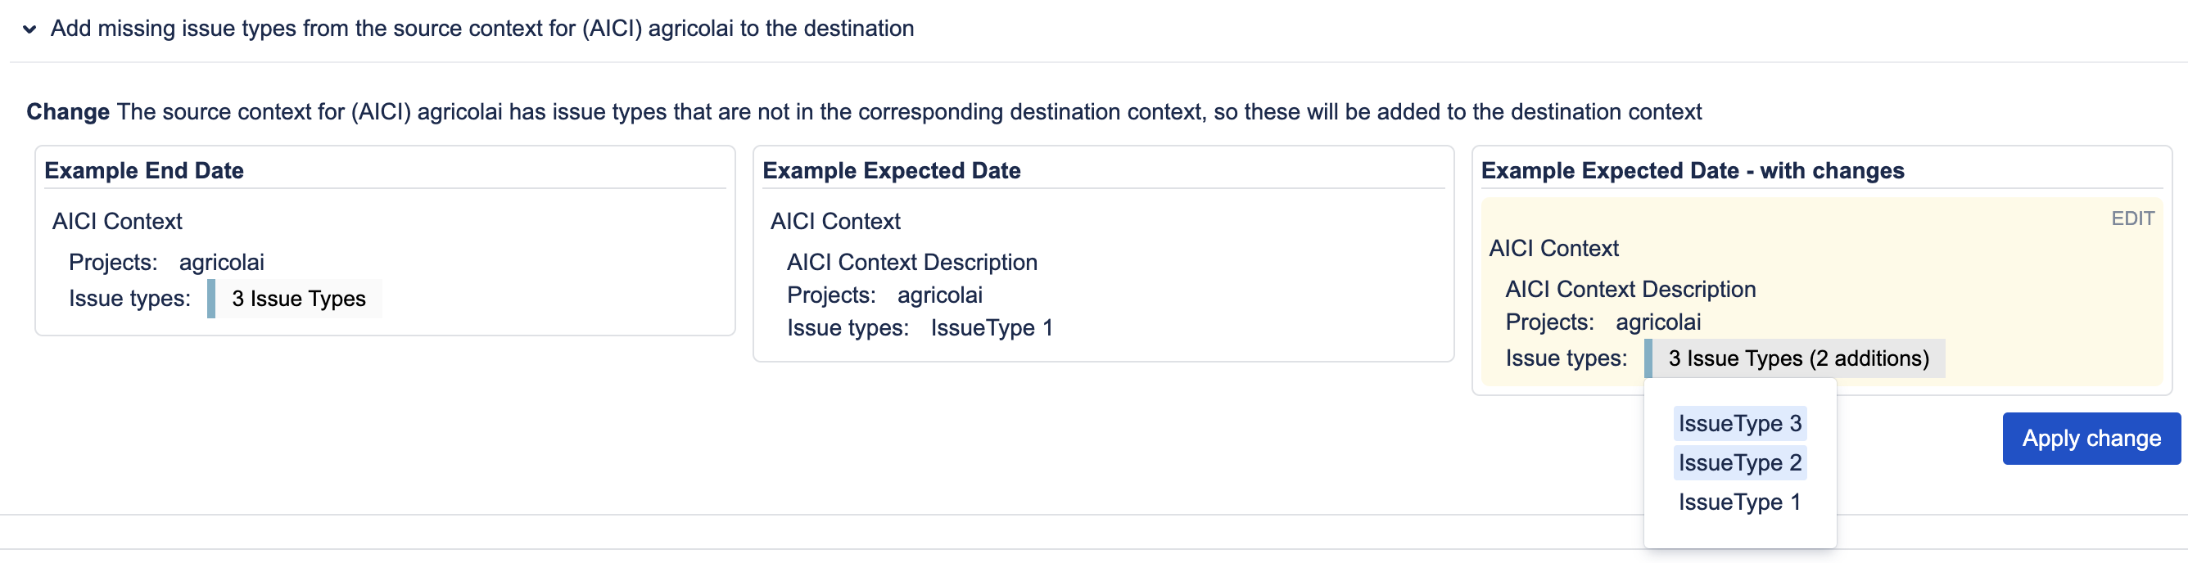Click the EDIT link in the changes panel
2188x563 pixels.
point(2132,218)
